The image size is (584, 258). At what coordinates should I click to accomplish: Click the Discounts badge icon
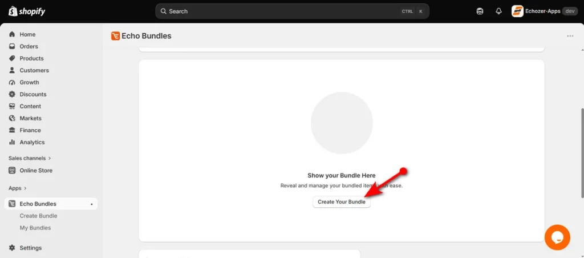(12, 94)
